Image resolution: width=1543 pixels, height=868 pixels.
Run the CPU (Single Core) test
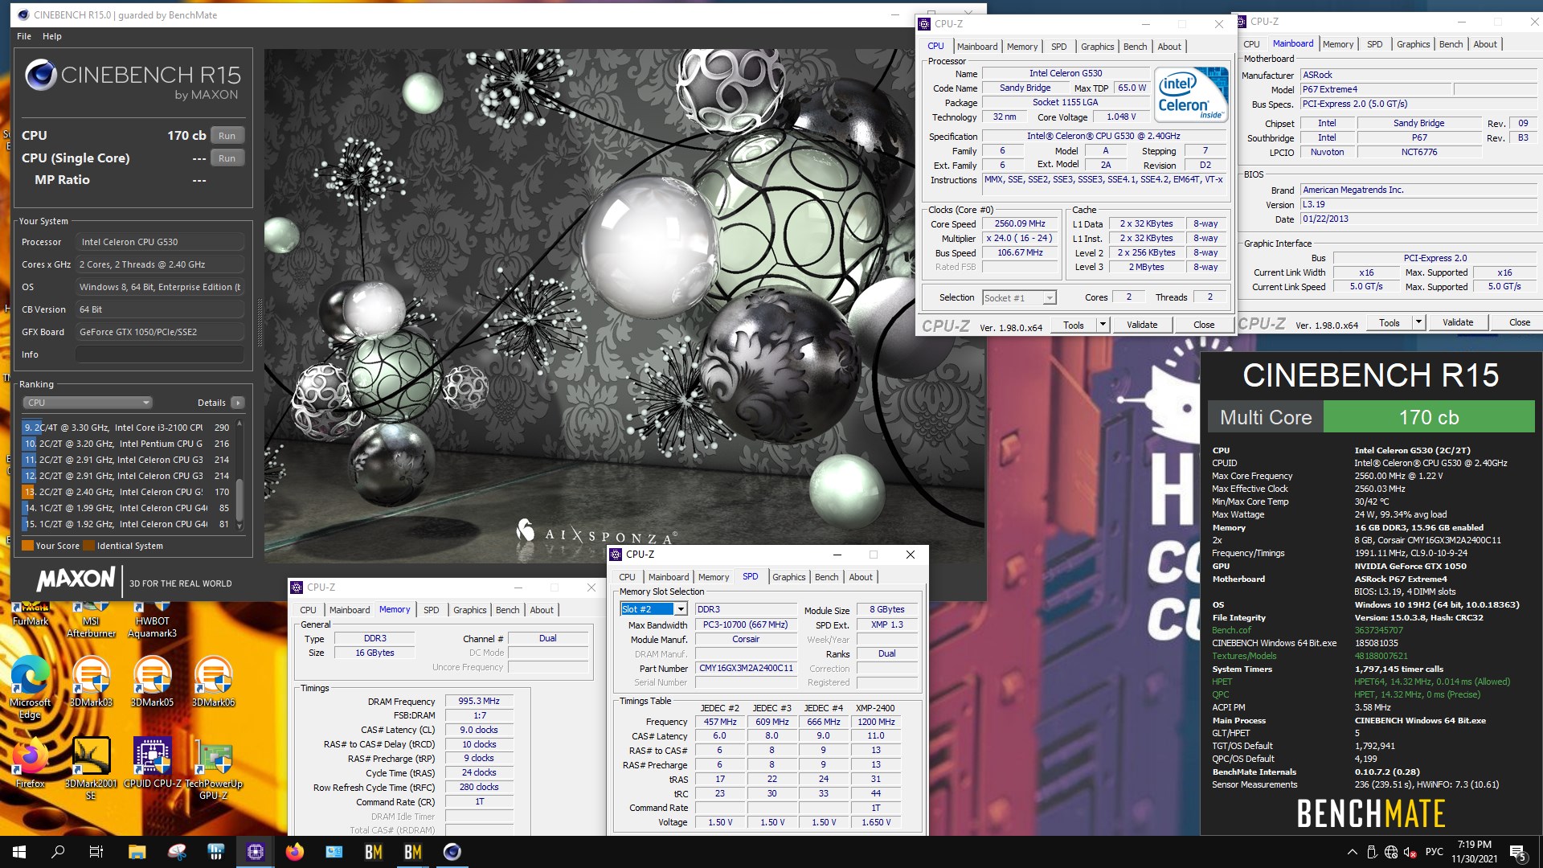(227, 158)
